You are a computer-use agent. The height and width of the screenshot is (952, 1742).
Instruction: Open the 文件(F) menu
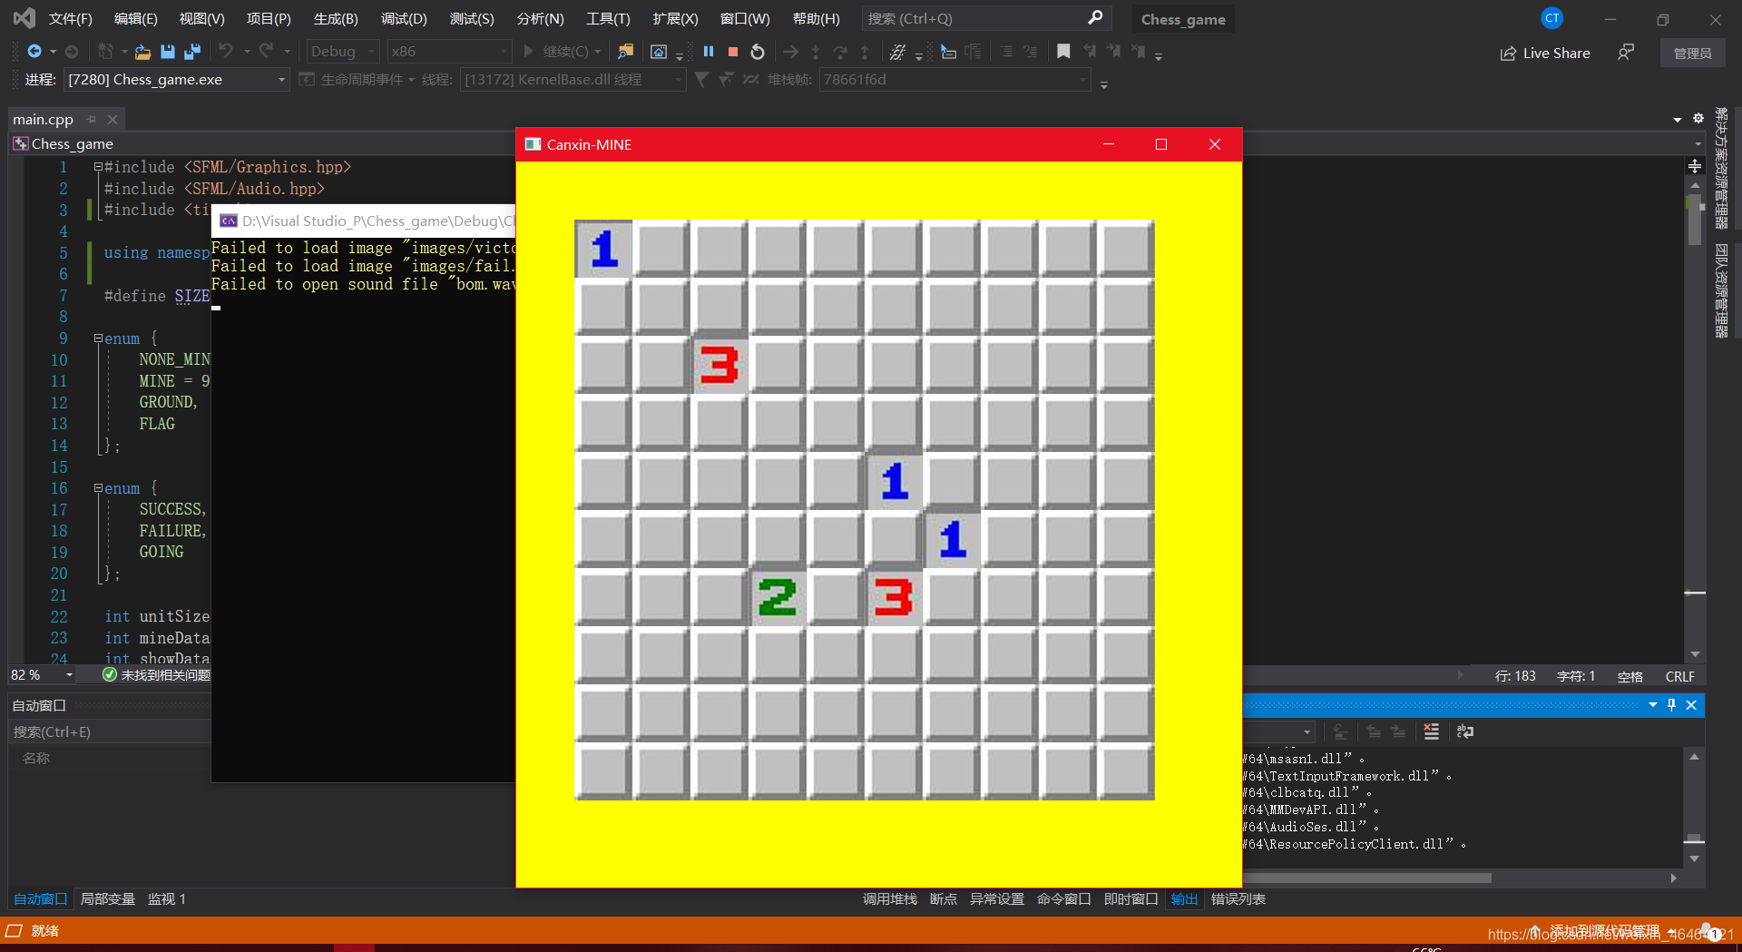tap(70, 19)
